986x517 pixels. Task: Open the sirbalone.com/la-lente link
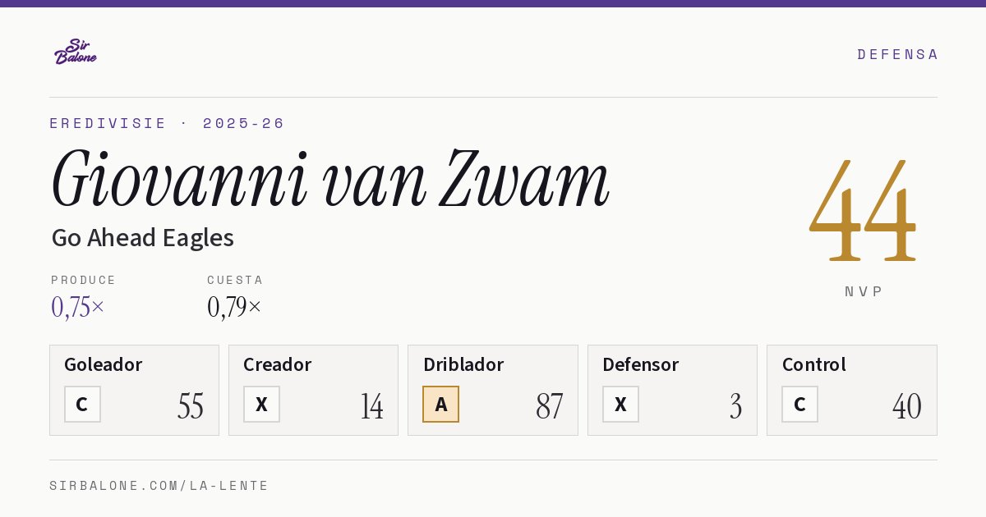click(159, 486)
